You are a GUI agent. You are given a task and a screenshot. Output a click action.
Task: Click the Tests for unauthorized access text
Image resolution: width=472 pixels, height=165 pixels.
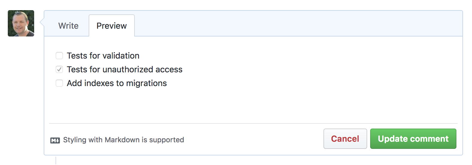click(125, 69)
